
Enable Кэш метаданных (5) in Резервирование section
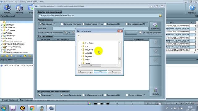pyautogui.click(x=127, y=24)
